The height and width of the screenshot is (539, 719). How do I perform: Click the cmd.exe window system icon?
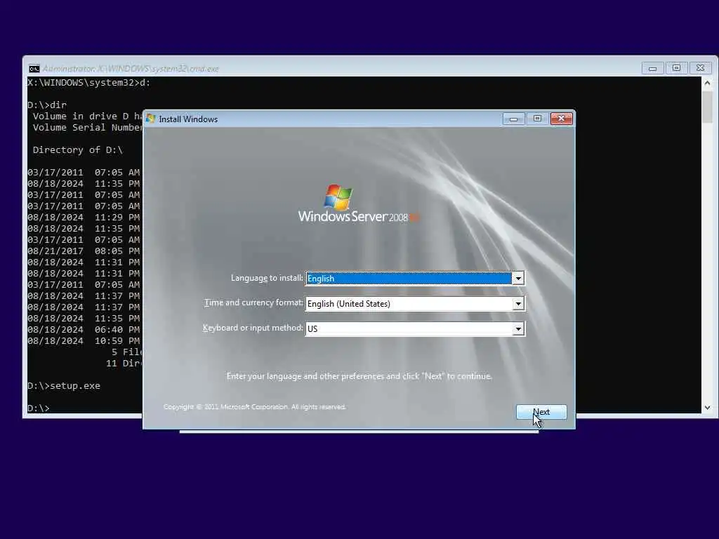coord(34,69)
